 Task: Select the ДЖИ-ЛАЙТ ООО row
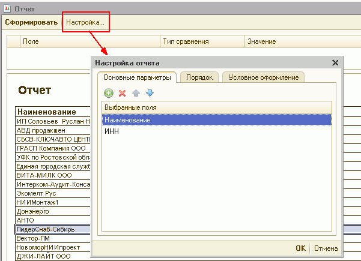53,256
